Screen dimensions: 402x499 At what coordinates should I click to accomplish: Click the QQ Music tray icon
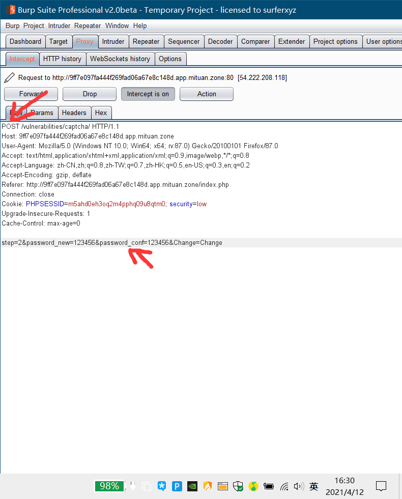[253, 486]
